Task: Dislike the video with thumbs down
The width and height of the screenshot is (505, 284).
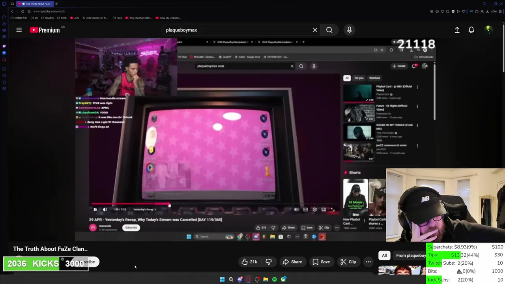Action: pos(269,262)
